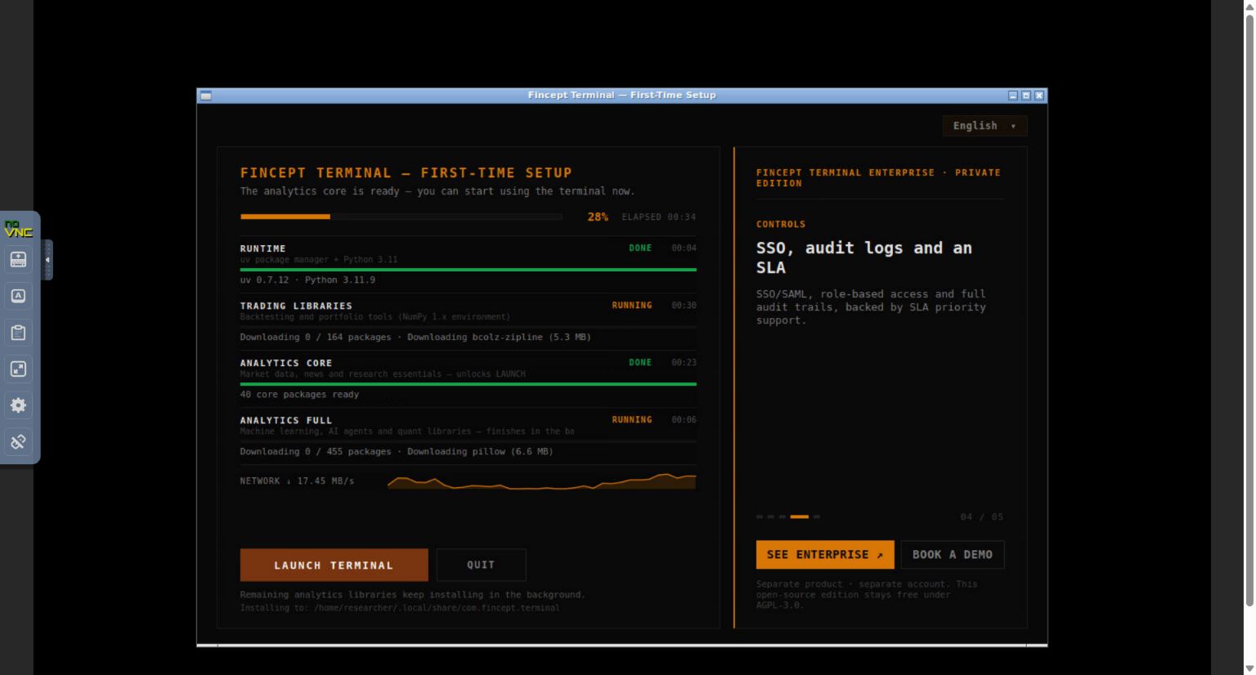This screenshot has width=1256, height=675.
Task: Click the 'RUNTIME' step heading
Action: click(x=263, y=248)
